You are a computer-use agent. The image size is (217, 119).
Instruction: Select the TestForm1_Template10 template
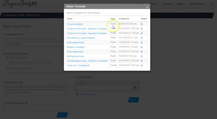tap(78, 66)
